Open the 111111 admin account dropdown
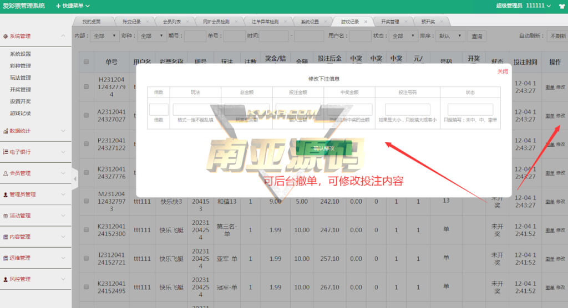This screenshot has width=568, height=308. (x=538, y=6)
